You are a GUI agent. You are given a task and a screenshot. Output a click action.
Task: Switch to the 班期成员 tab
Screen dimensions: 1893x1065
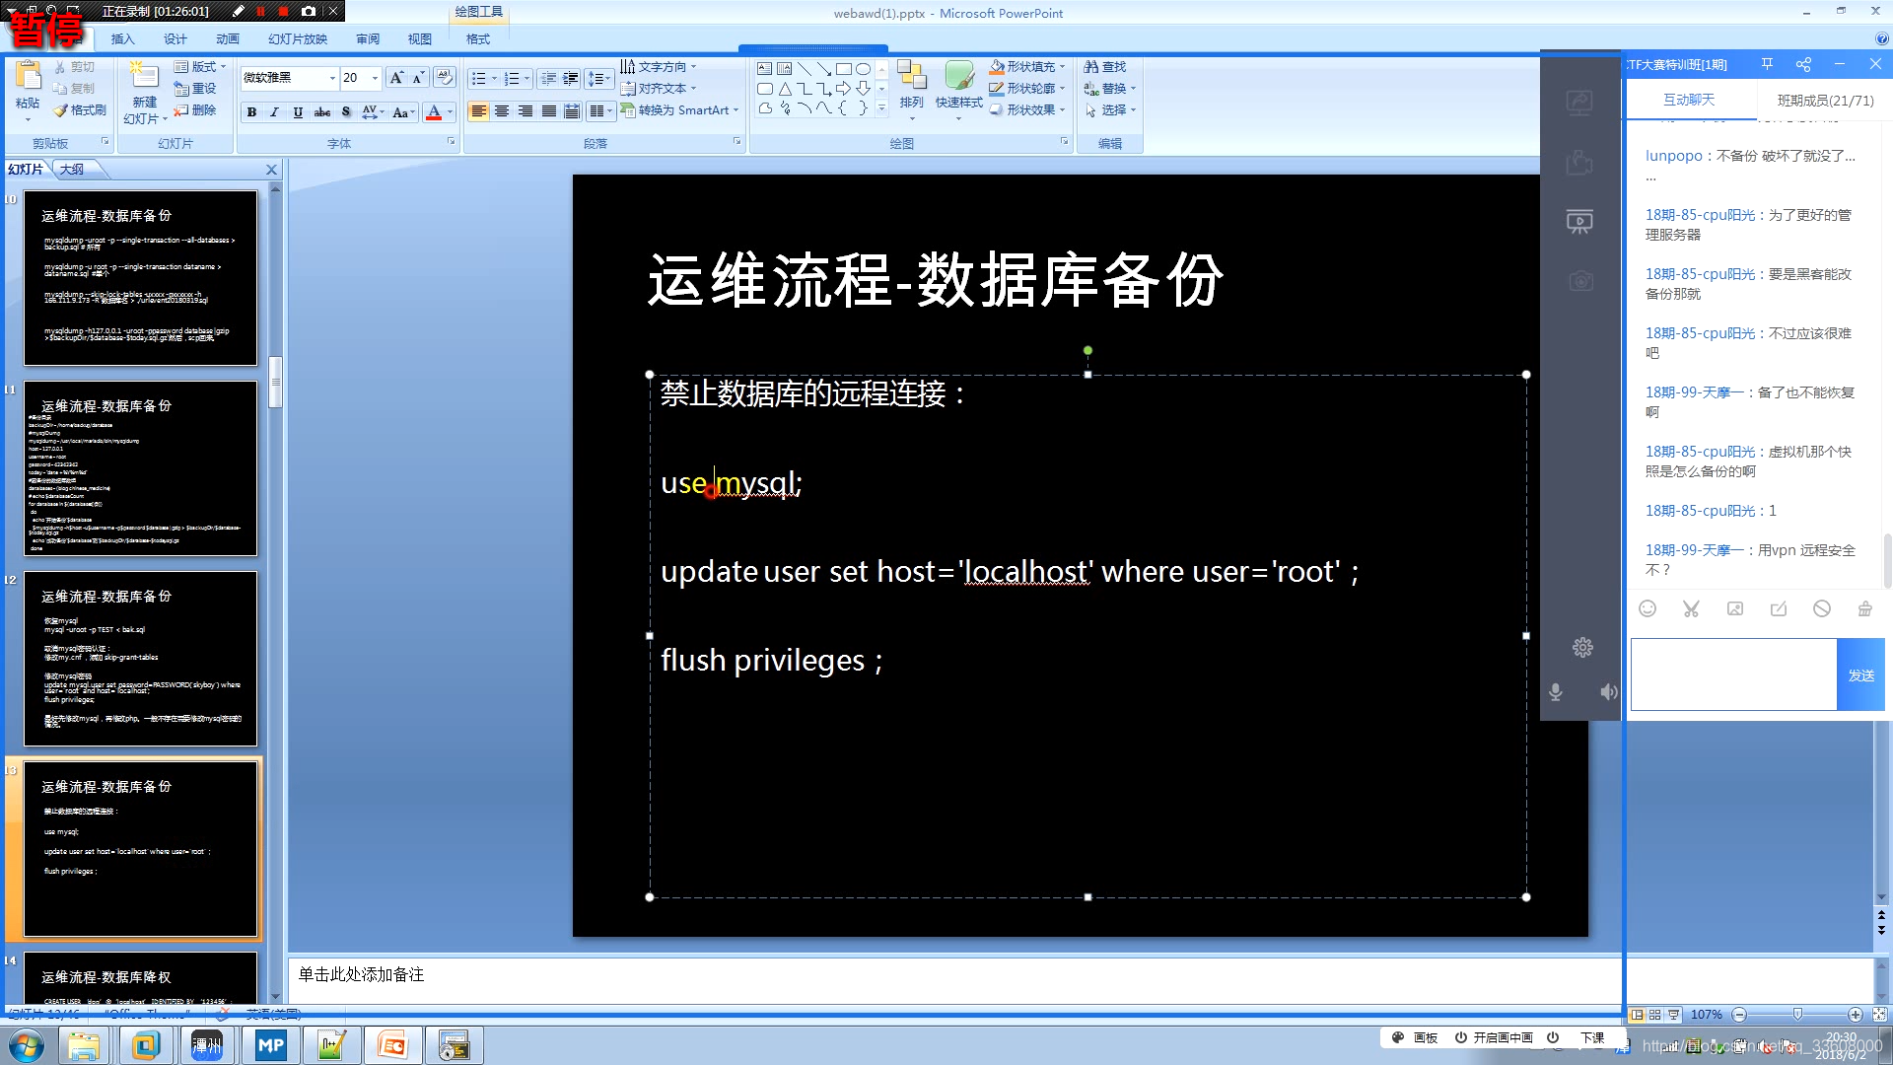click(x=1825, y=101)
